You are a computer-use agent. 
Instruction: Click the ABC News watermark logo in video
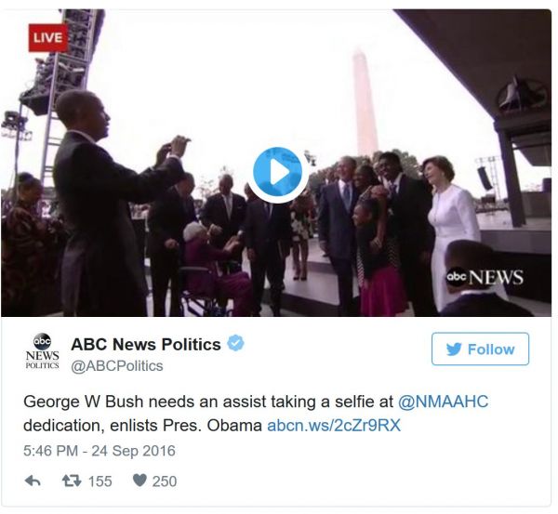[x=484, y=277]
